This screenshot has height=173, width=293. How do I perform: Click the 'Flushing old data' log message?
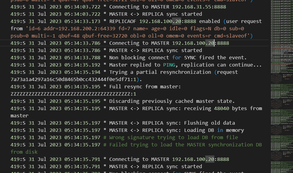209,123
